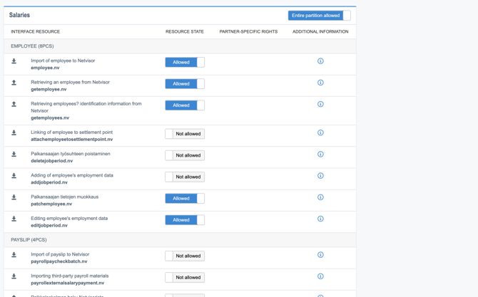Collapse the PAYSLIP (4PCS) group header
Viewport: 478px width, 297px height.
coord(29,240)
